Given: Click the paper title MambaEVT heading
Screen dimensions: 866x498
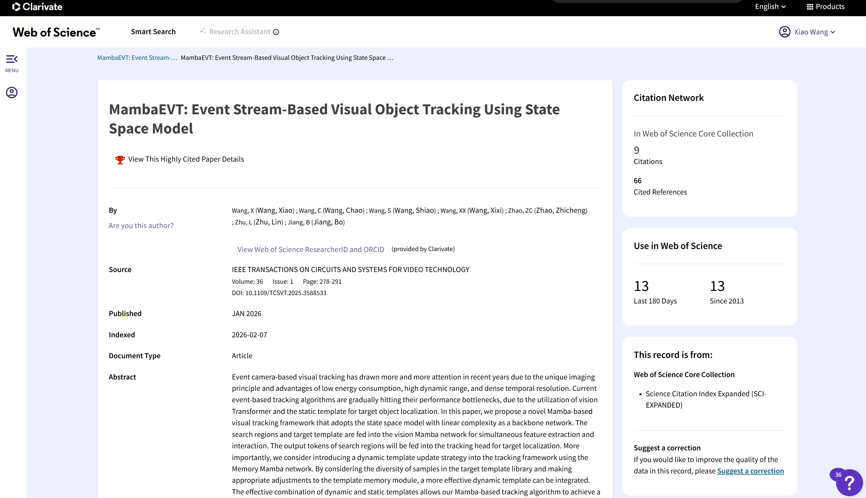Looking at the screenshot, I should [x=334, y=119].
